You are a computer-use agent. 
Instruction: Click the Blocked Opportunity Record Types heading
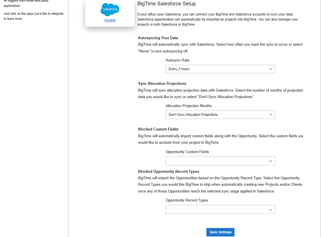168,171
